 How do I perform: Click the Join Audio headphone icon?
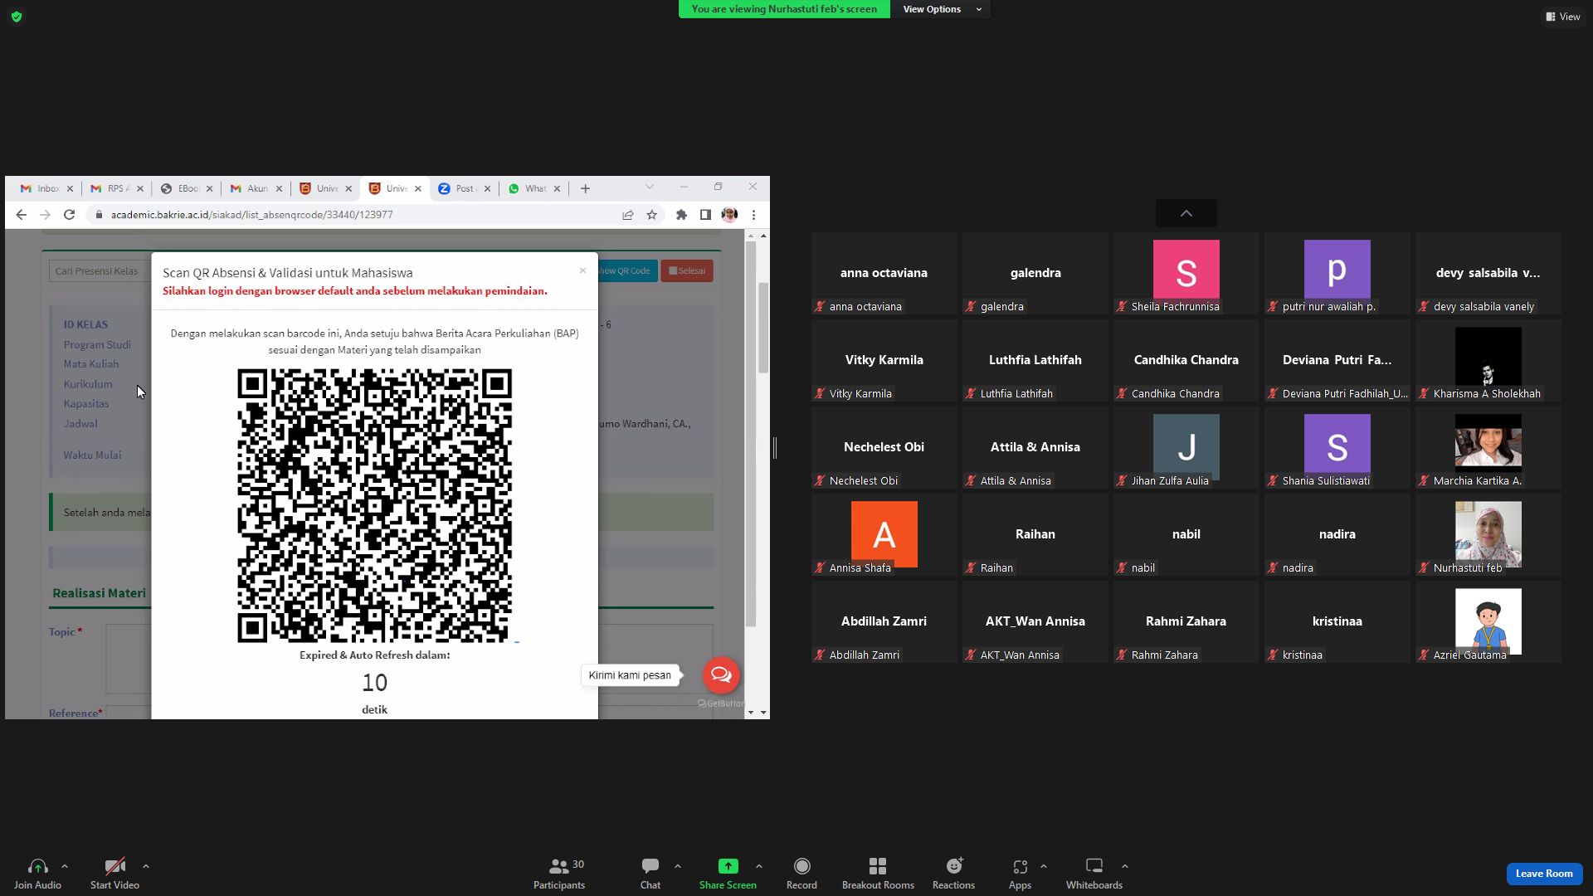coord(37,866)
